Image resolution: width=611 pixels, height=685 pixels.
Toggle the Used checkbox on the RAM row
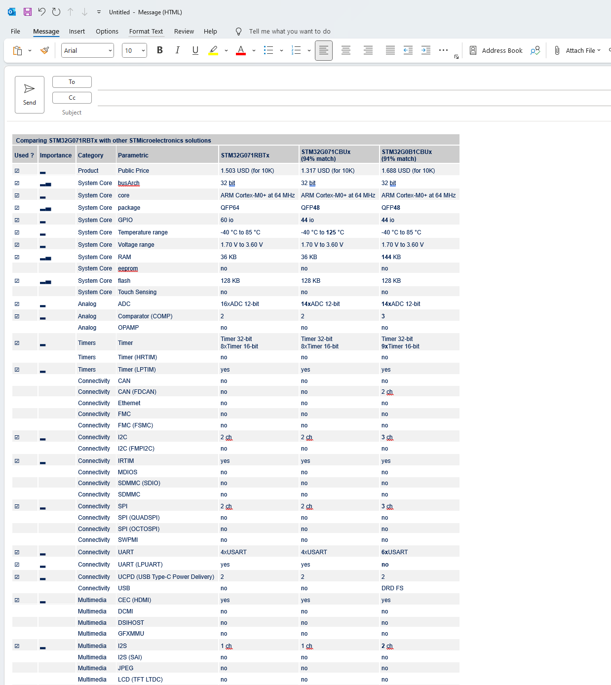[x=17, y=257]
